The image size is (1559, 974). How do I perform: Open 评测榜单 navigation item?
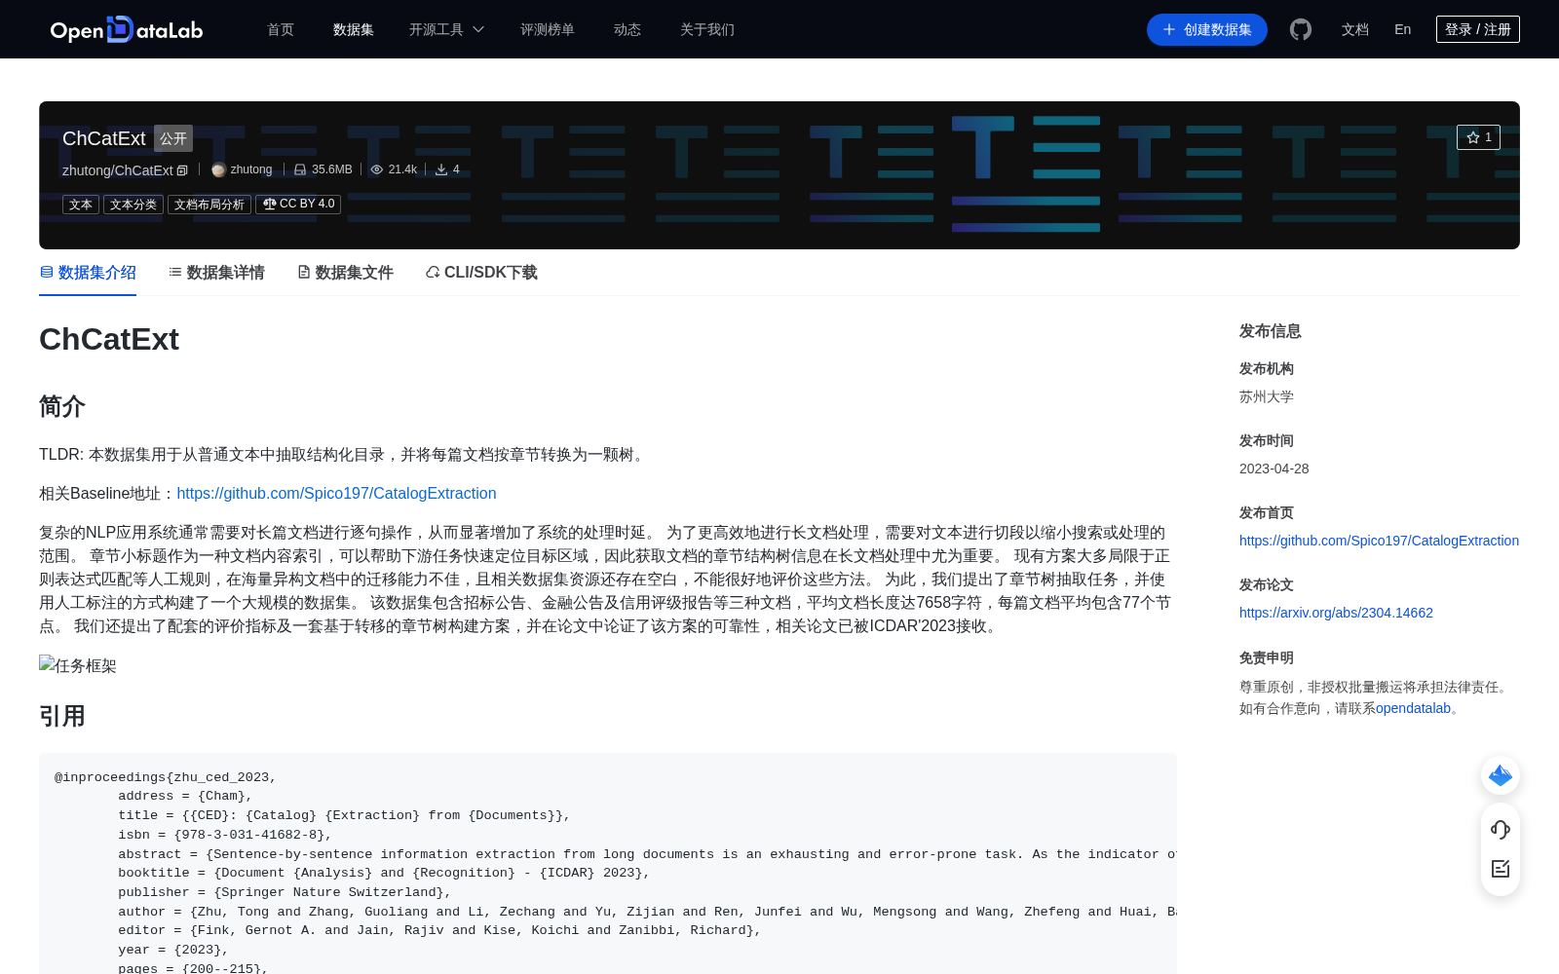(548, 29)
